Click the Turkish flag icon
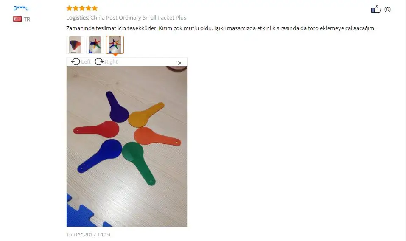Screen dimensions: 406x241 [x=17, y=19]
